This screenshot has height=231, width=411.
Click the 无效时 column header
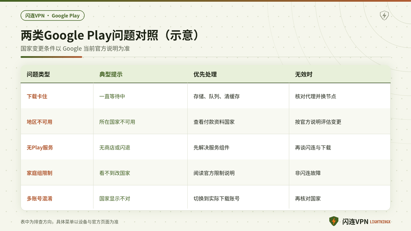tap(304, 74)
